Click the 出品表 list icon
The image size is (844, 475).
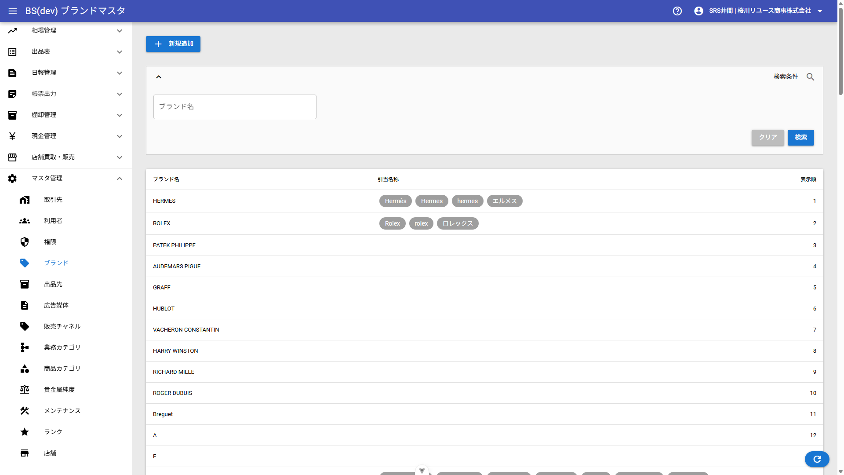tap(12, 52)
